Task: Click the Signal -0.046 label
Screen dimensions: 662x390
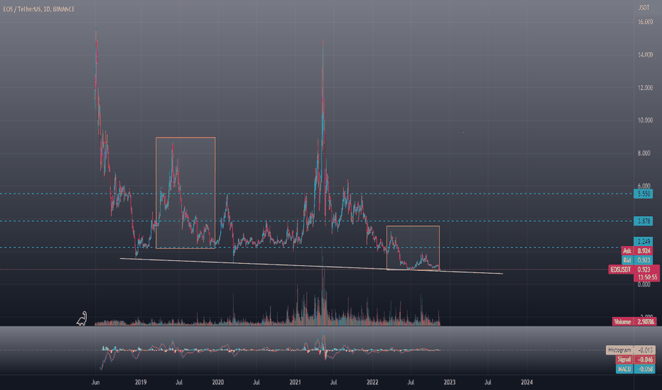Action: click(x=636, y=360)
